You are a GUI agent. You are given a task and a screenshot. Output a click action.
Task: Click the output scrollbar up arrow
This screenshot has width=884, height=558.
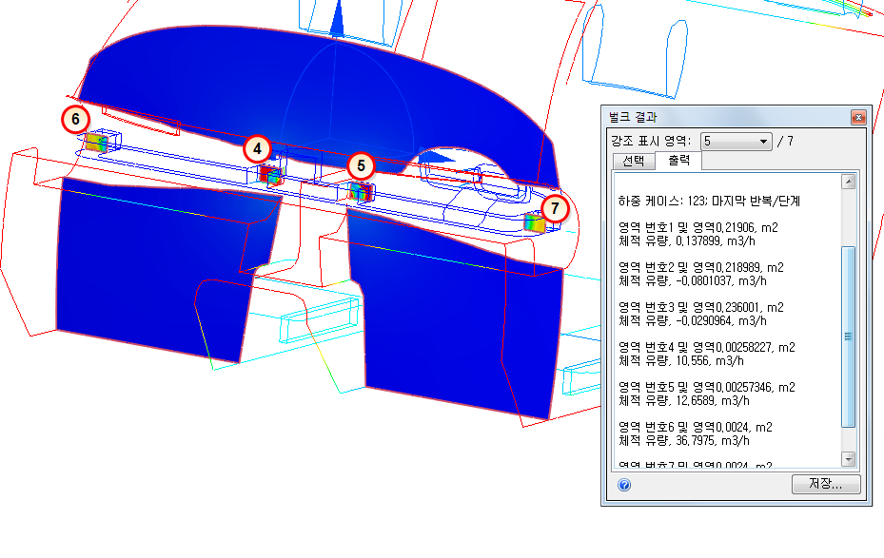[849, 182]
